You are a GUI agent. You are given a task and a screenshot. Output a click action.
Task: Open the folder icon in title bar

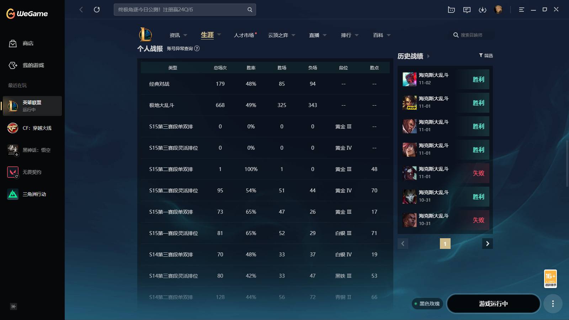click(451, 10)
